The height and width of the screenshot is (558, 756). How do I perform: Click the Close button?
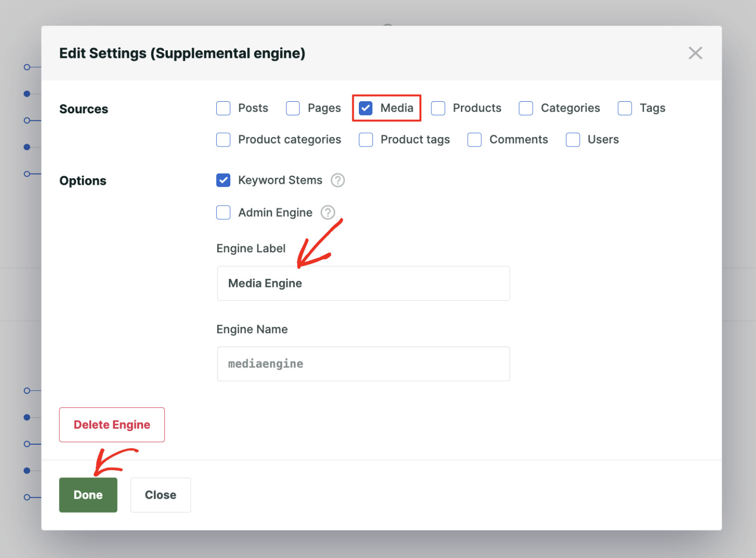point(160,495)
